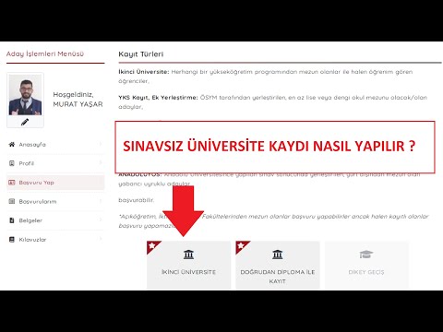Image resolution: width=443 pixels, height=332 pixels.
Task: Expand the Anasayfa row chevron
Action: (x=101, y=144)
